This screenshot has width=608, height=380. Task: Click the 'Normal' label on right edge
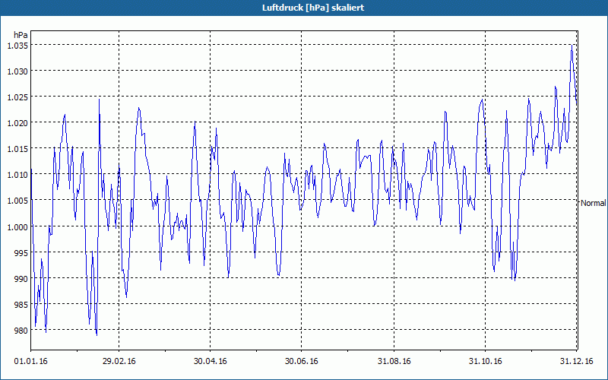[593, 204]
